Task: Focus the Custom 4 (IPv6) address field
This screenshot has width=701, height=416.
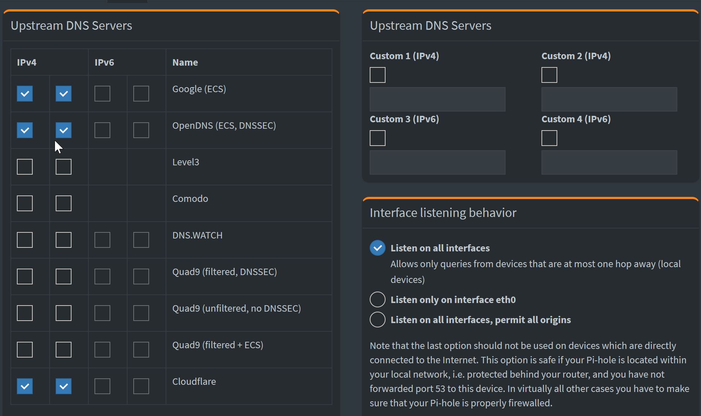Action: click(609, 162)
